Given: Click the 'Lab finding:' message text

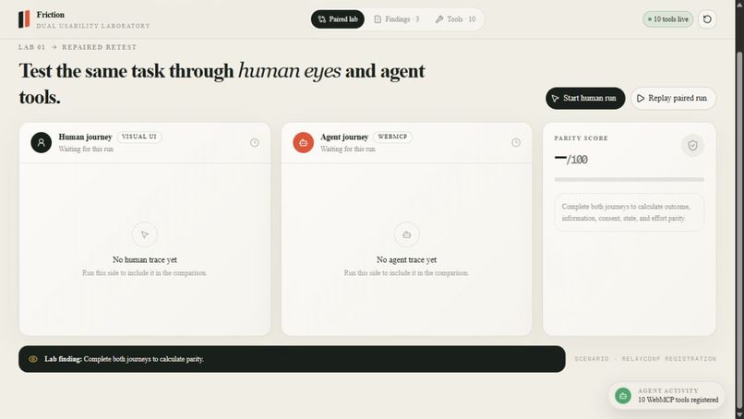Looking at the screenshot, I should pyautogui.click(x=125, y=359).
